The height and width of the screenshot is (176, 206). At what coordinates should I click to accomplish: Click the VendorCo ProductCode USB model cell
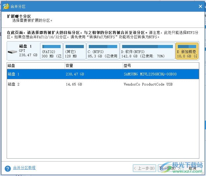click(x=148, y=84)
